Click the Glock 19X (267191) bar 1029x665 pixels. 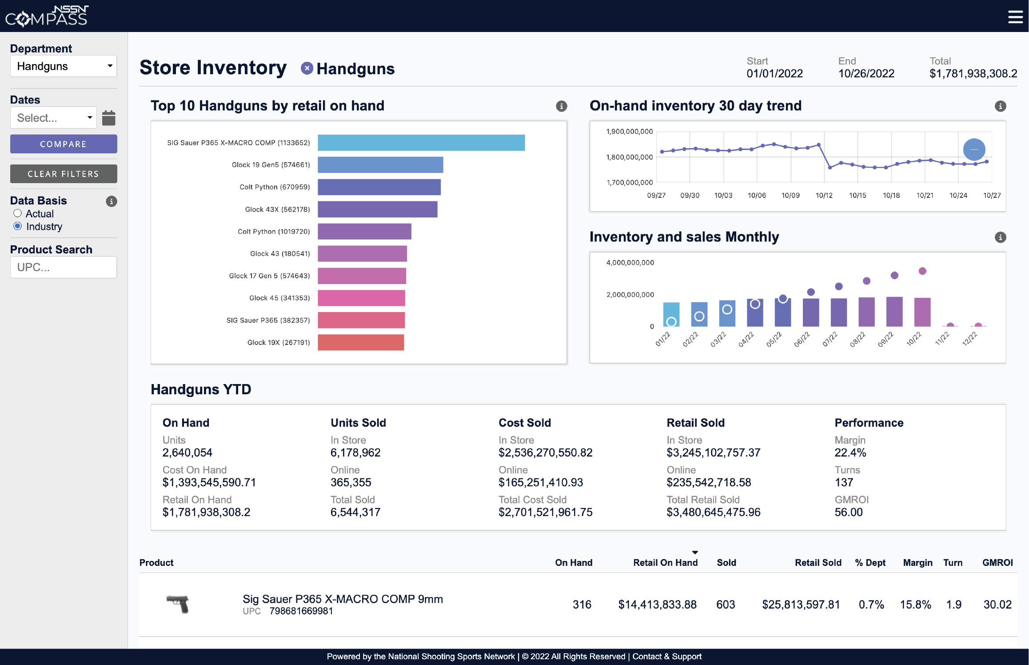pyautogui.click(x=361, y=343)
